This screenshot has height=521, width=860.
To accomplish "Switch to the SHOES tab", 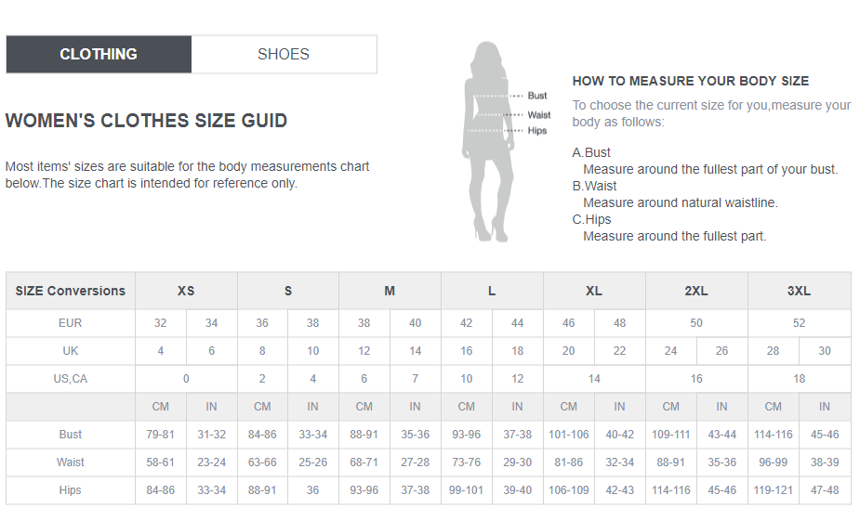I will [x=284, y=54].
